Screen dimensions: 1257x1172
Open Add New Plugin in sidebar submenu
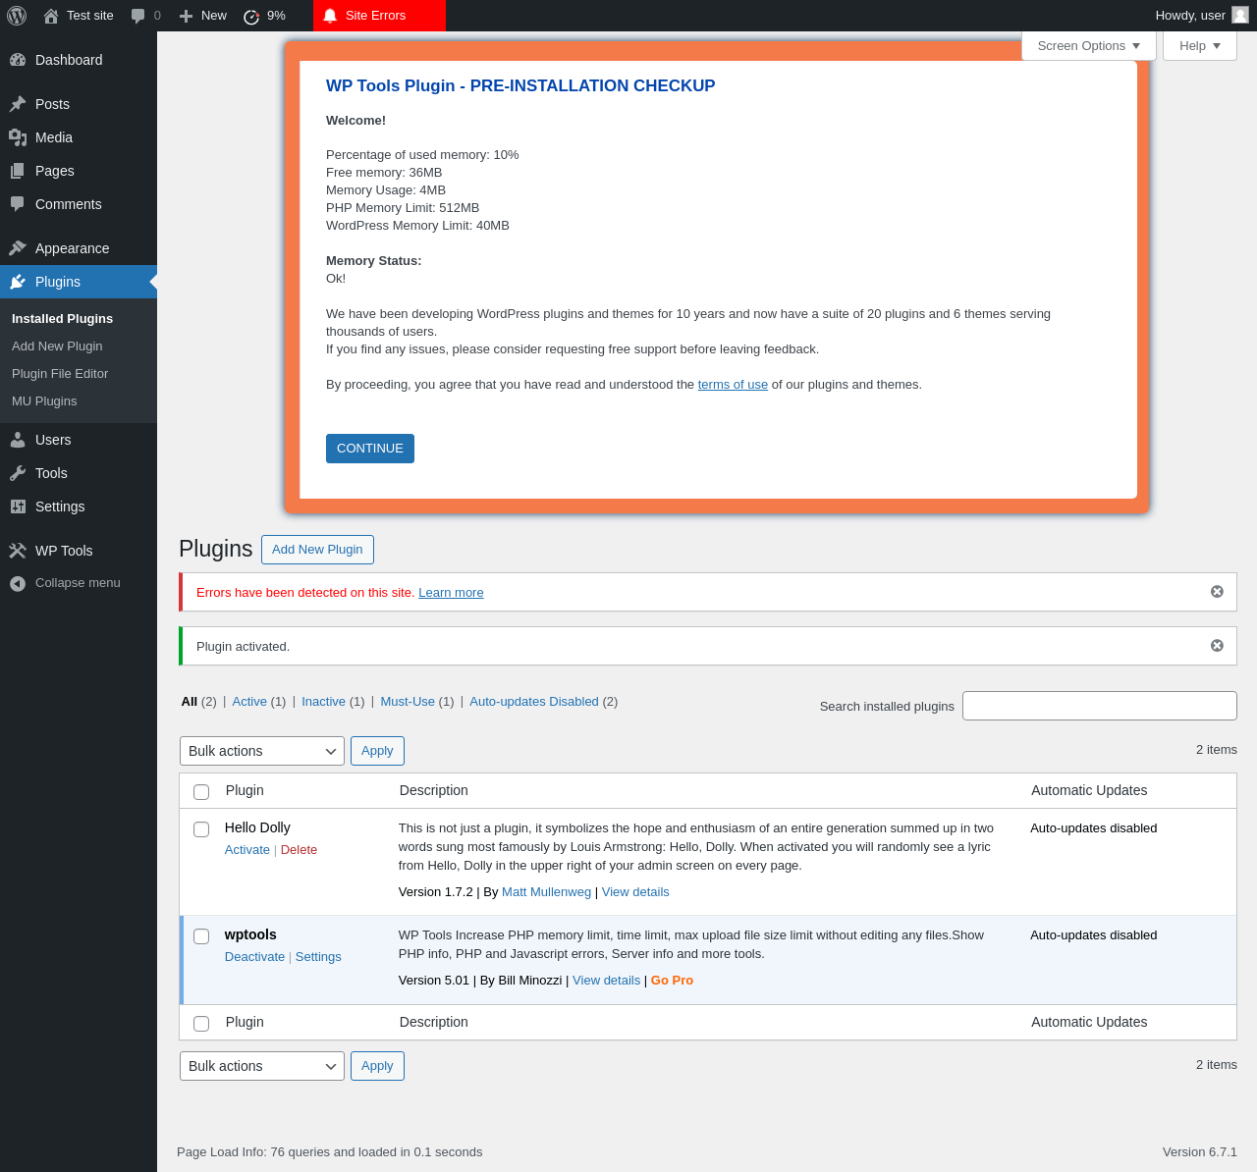coord(57,346)
